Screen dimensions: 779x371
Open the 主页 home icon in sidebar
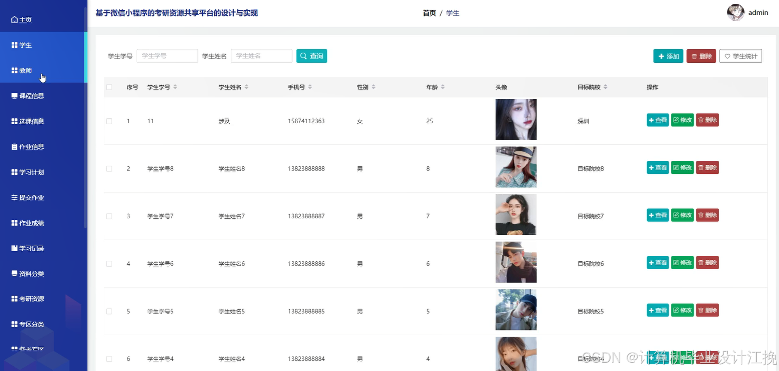click(14, 20)
